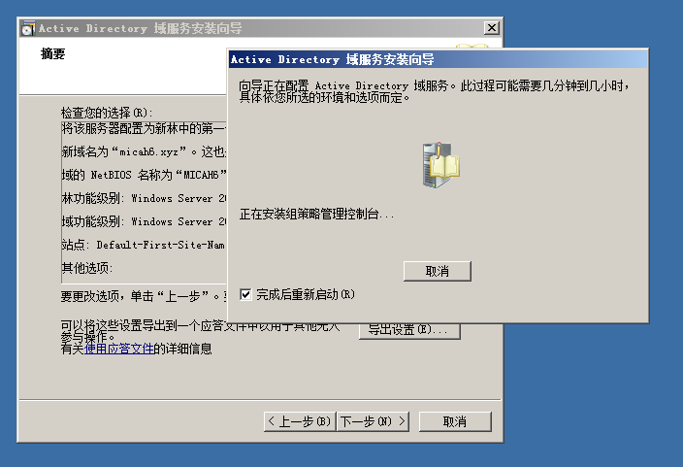Click the 摘要 heading
The width and height of the screenshot is (683, 467).
pyautogui.click(x=52, y=53)
